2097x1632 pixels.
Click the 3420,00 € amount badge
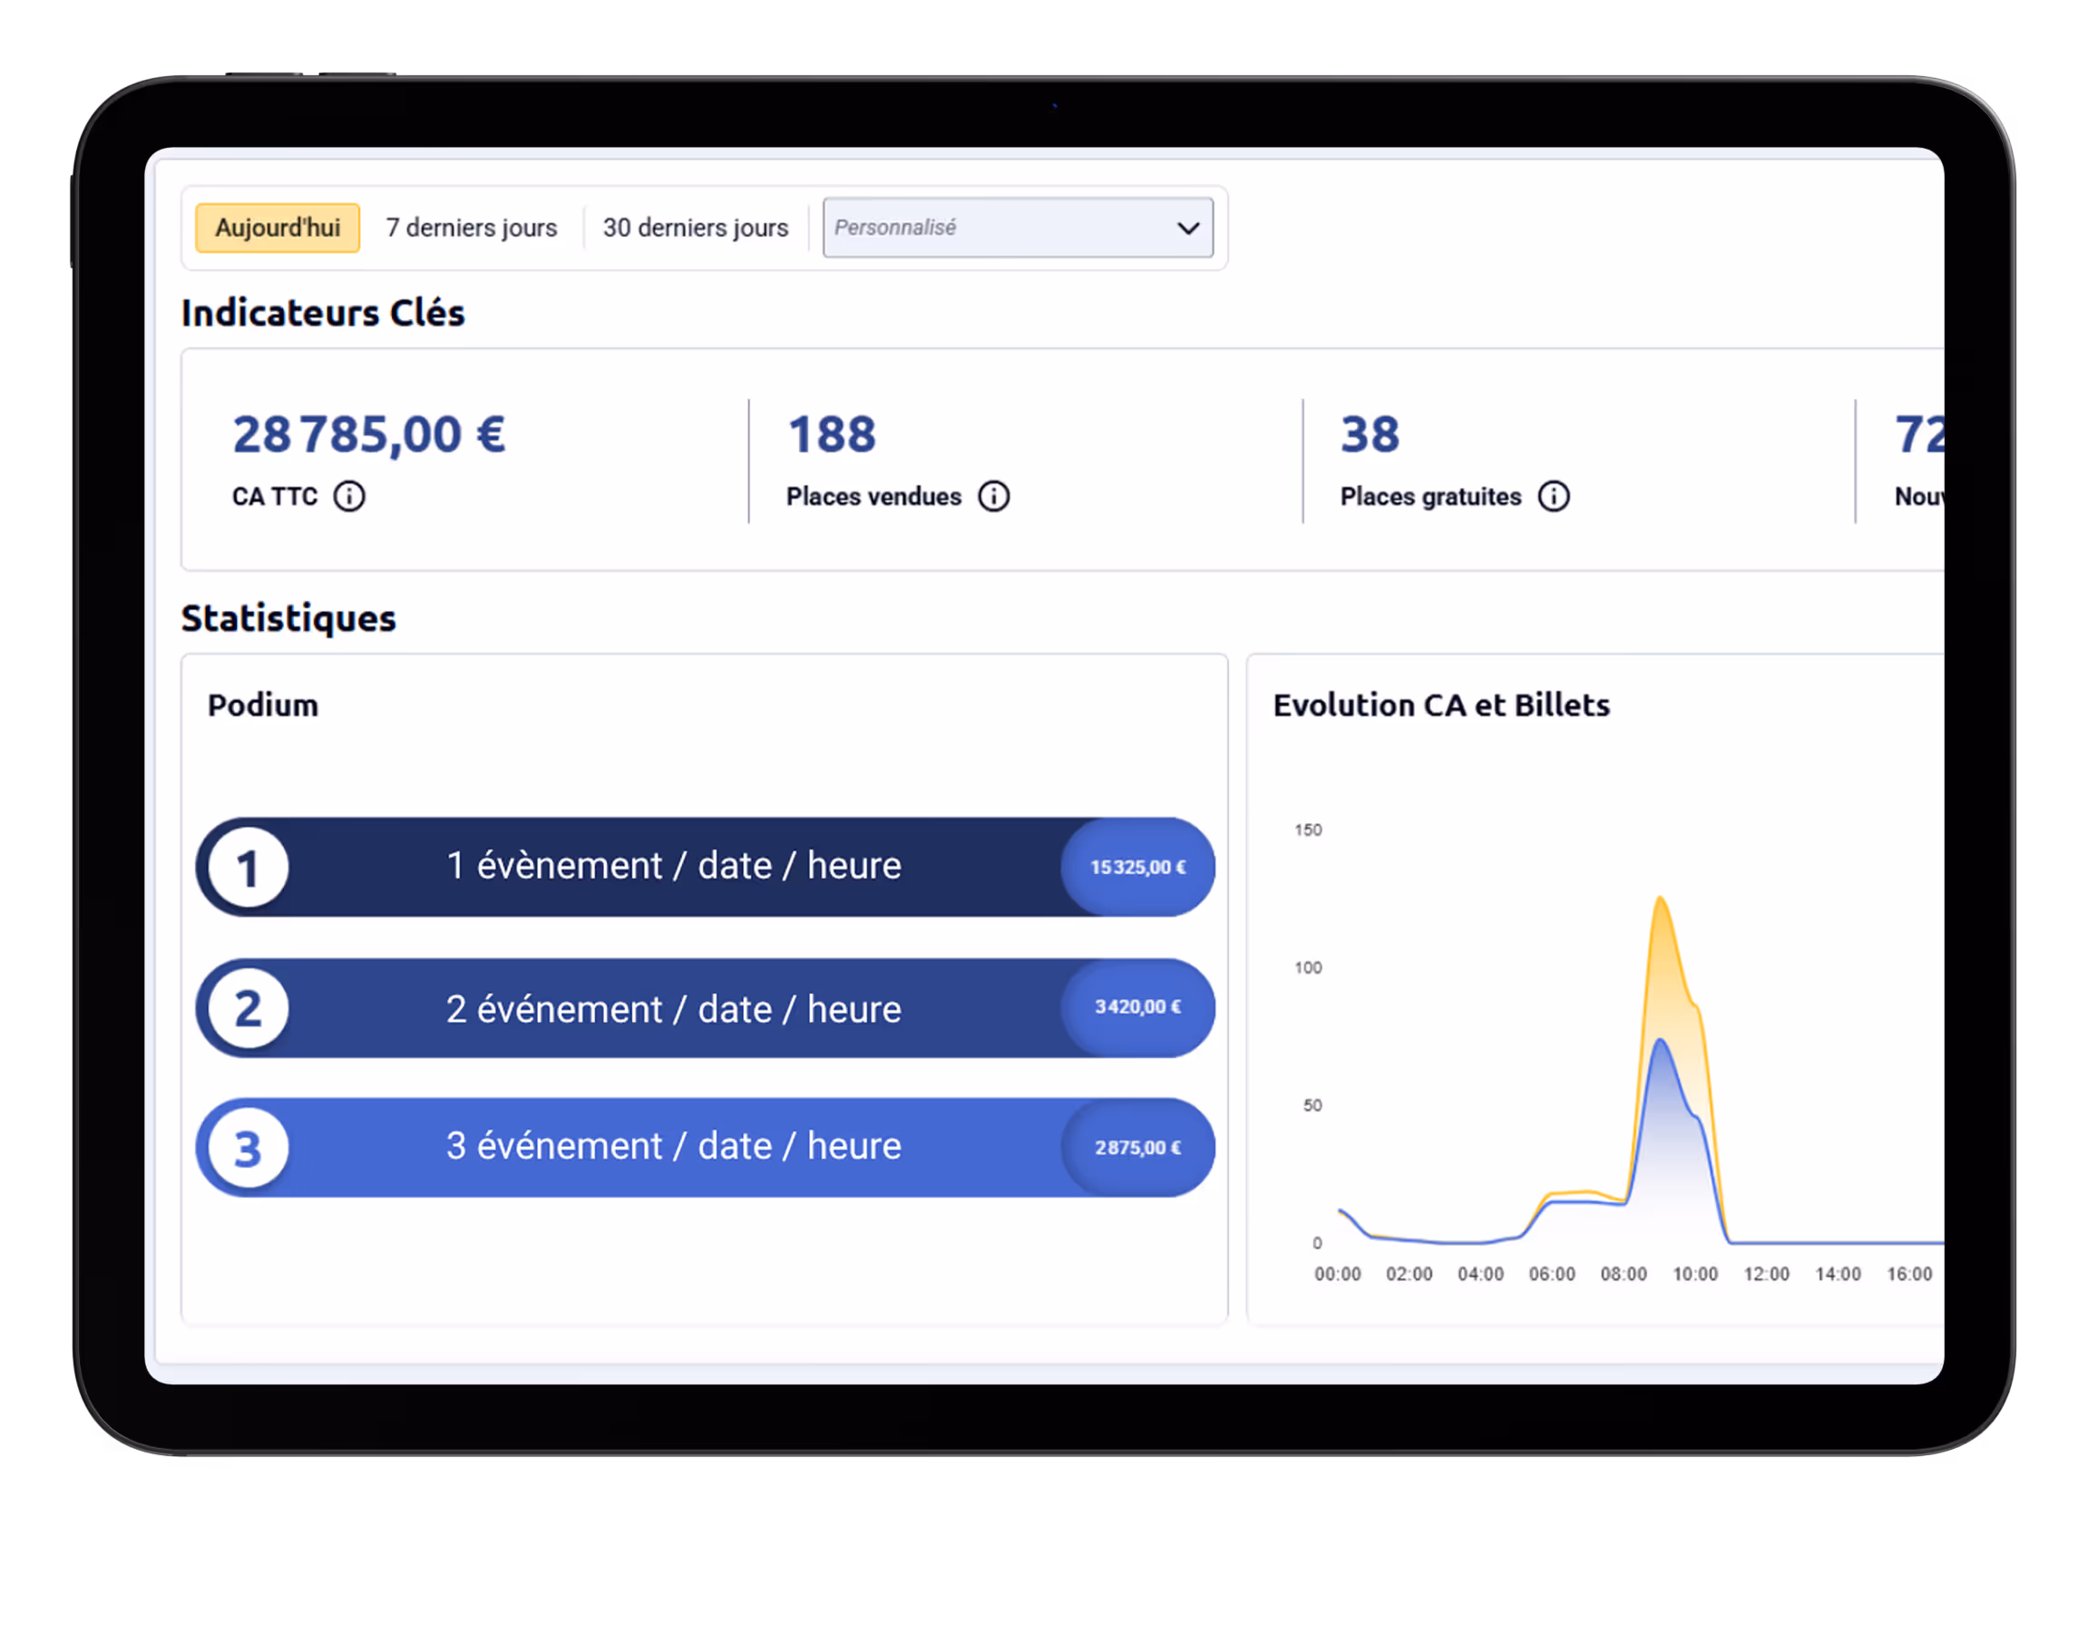pyautogui.click(x=1137, y=1007)
